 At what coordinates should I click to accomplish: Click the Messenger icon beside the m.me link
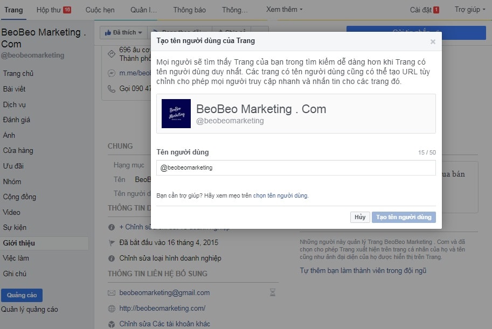pos(112,73)
